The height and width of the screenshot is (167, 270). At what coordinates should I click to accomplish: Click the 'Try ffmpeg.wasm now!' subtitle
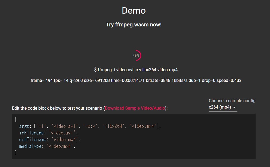coord(134,24)
